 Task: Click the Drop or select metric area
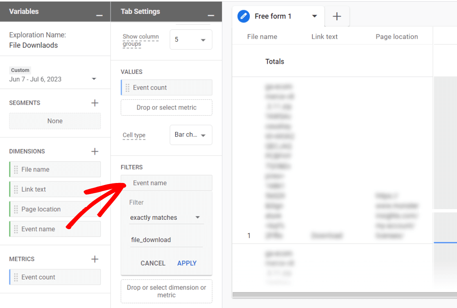click(x=166, y=107)
